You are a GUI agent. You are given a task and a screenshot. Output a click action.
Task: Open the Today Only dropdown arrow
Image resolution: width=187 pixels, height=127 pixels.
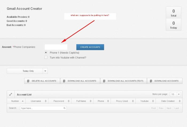pos(45,71)
